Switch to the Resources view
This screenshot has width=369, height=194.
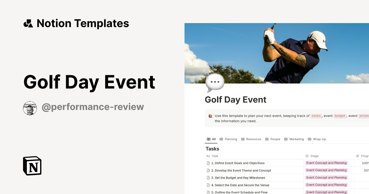click(251, 139)
